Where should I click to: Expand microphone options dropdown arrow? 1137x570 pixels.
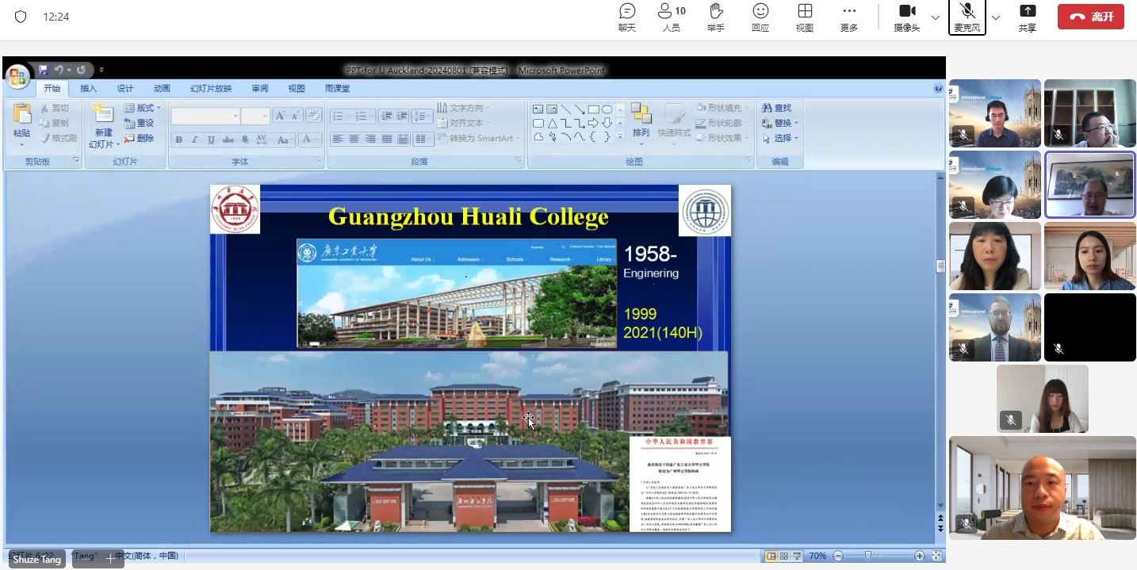point(996,17)
